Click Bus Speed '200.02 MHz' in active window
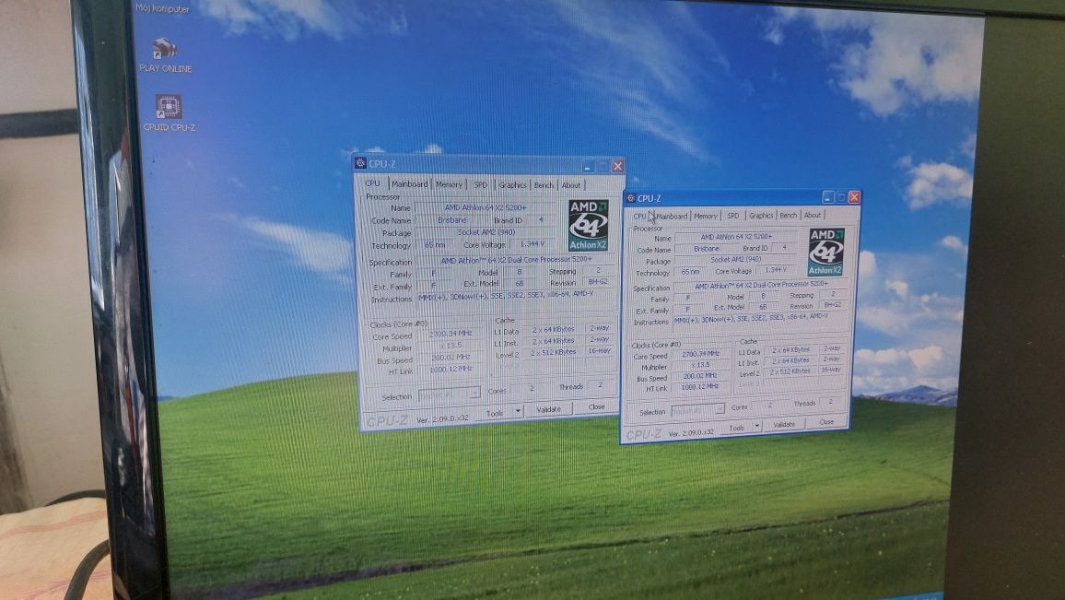The image size is (1065, 600). tap(699, 376)
